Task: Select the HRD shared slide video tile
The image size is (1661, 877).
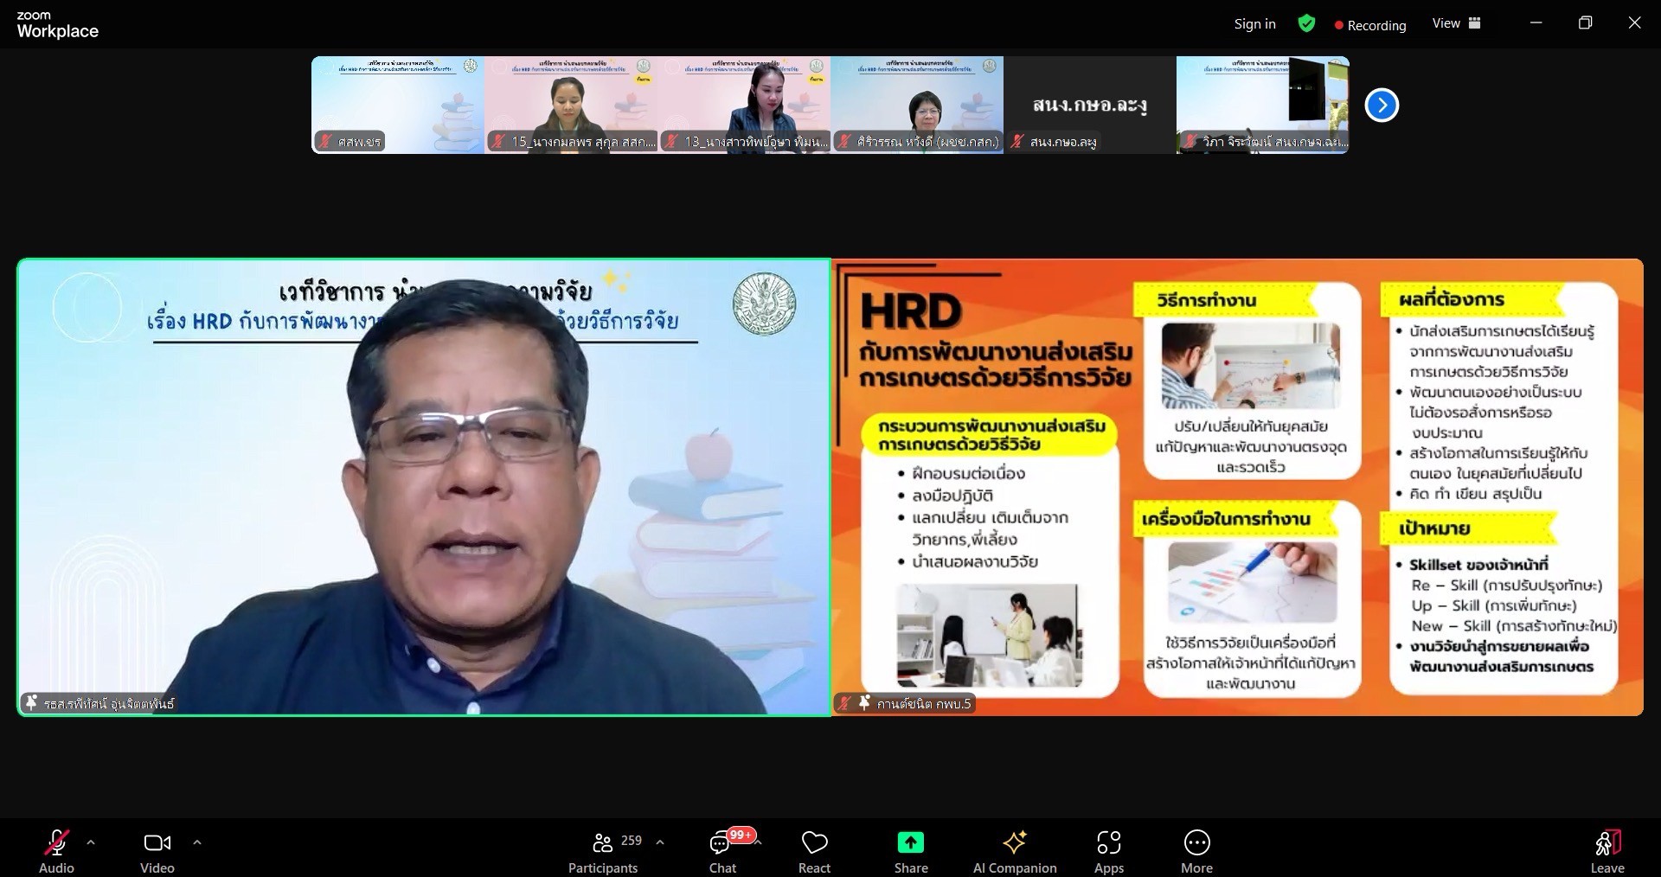Action: [1237, 487]
